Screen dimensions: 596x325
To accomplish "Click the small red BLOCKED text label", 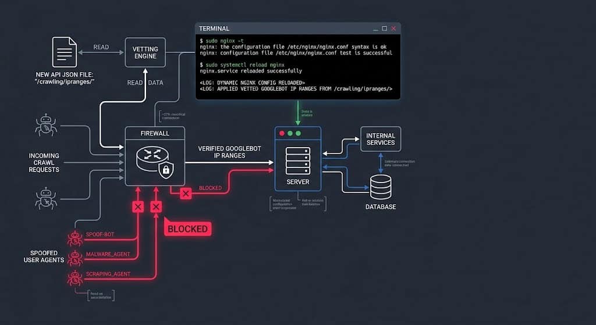I will [210, 188].
